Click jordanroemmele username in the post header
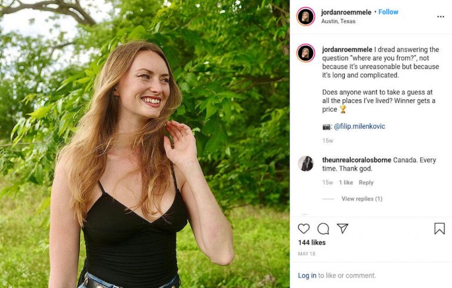Screen dimensions: 452x288 pyautogui.click(x=346, y=12)
